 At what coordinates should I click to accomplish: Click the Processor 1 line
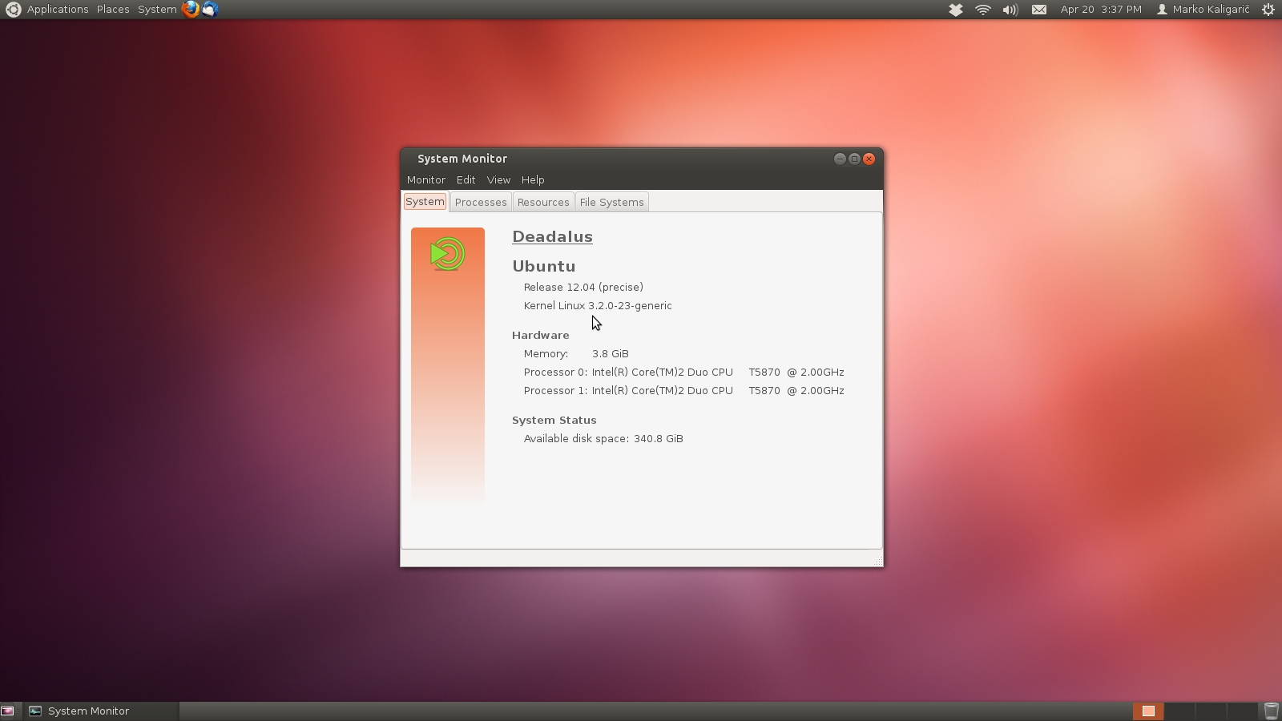[683, 390]
